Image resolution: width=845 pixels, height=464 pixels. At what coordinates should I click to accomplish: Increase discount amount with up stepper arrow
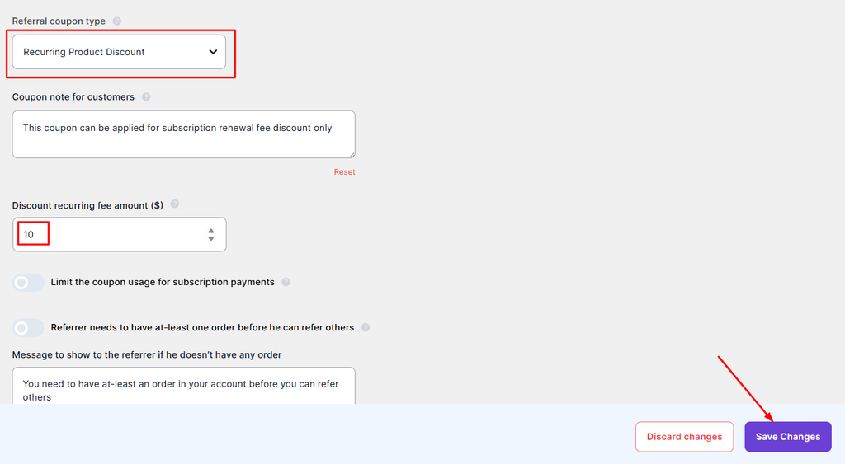point(211,231)
